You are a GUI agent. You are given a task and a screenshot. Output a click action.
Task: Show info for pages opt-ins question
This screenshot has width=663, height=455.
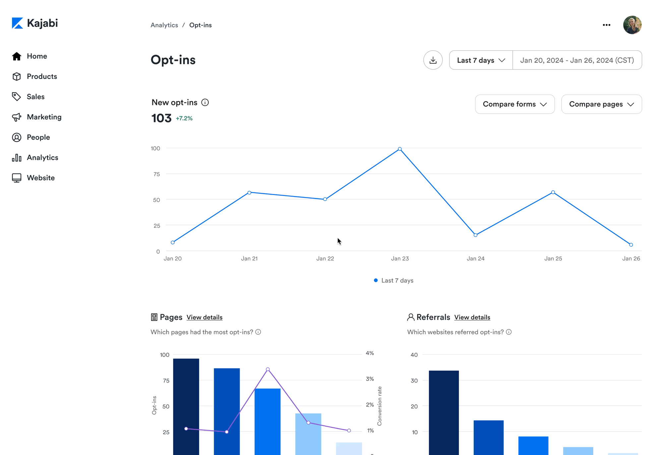coord(258,332)
